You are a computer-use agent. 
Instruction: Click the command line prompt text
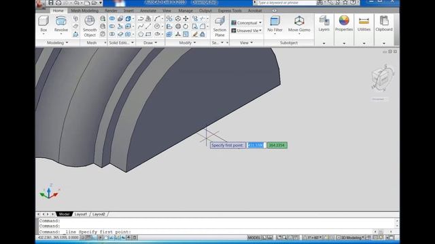(x=85, y=232)
